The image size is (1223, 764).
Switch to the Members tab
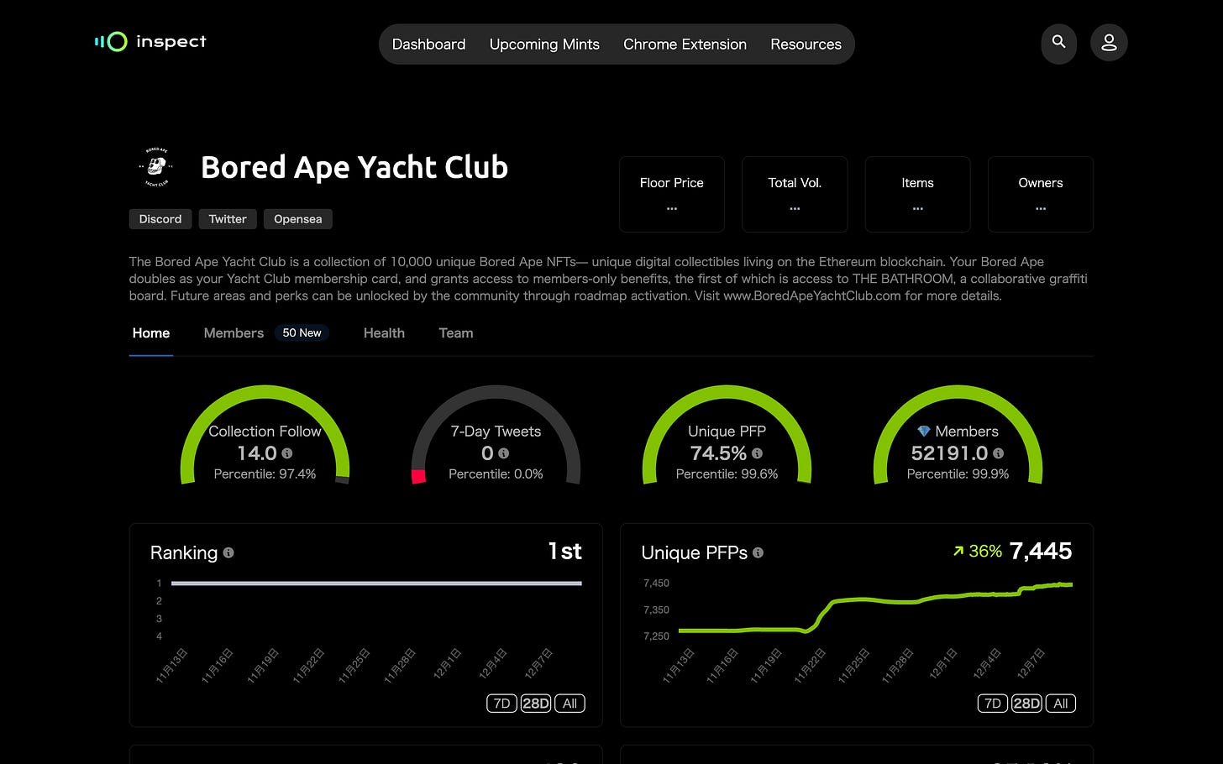[x=234, y=333]
